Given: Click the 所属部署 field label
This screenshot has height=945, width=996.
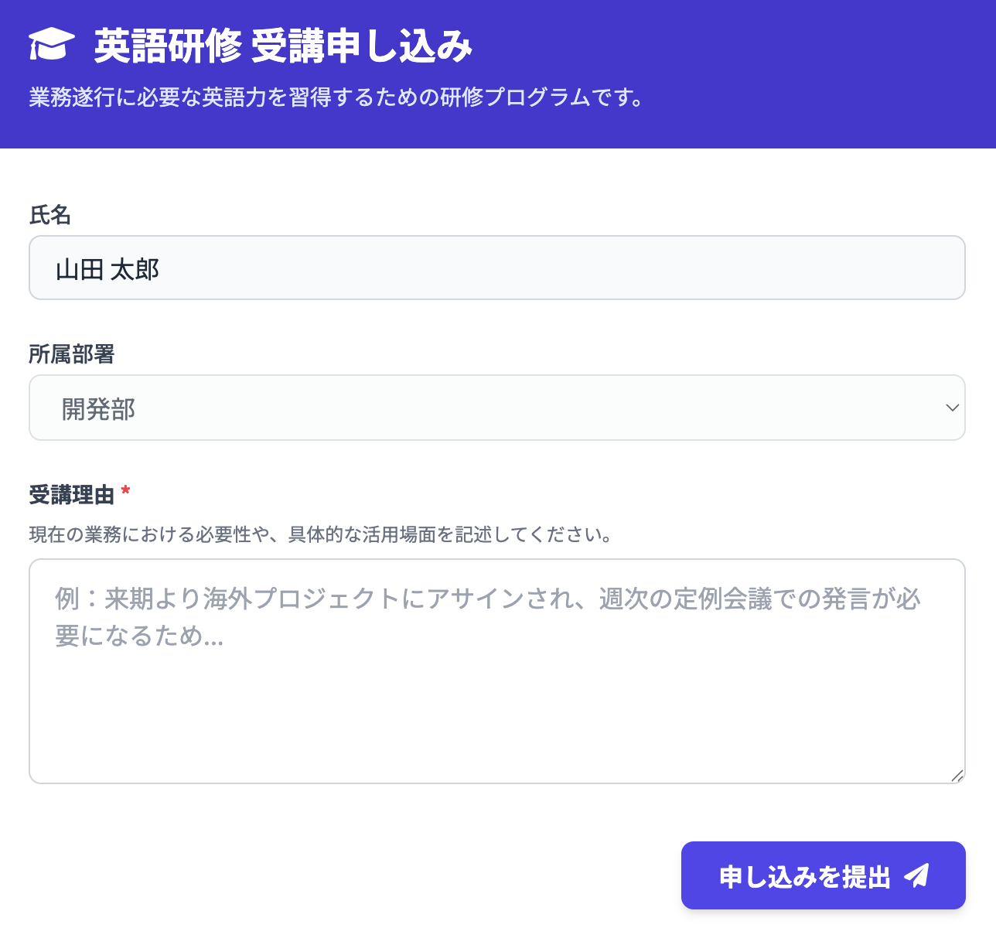Looking at the screenshot, I should (71, 354).
